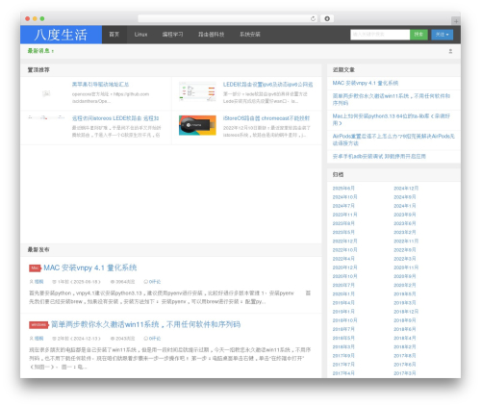Focus the site keyword search field
Viewport: 481px width, 407px height.
pos(380,35)
